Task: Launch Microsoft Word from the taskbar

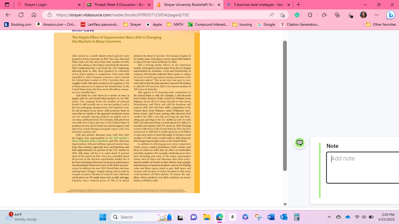Action: coord(271,217)
